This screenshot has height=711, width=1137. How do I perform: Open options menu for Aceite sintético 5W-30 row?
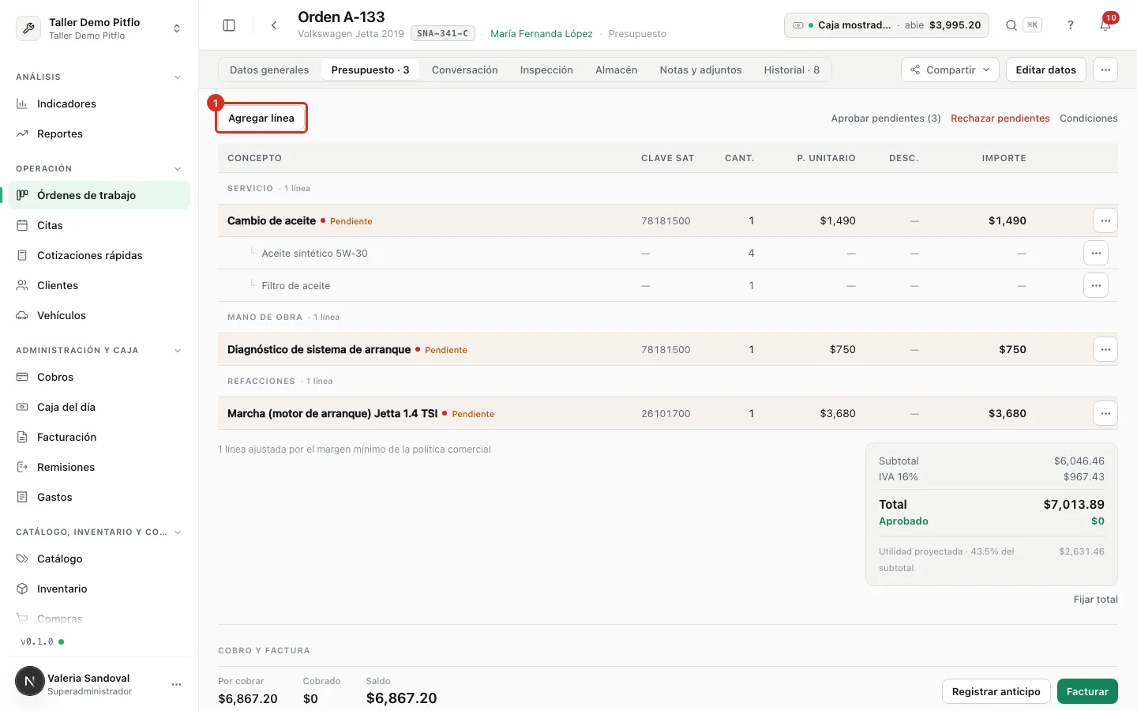tap(1096, 253)
